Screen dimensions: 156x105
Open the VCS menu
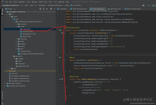click(55, 2)
